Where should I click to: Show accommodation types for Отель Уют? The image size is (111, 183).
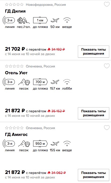tap(93, 113)
